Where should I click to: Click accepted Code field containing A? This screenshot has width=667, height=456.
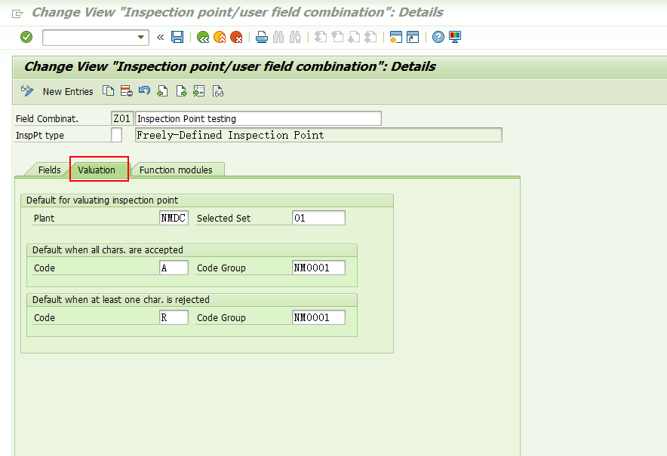[174, 268]
